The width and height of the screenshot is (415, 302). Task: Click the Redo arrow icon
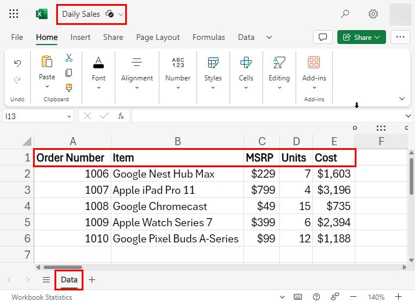coord(17,80)
